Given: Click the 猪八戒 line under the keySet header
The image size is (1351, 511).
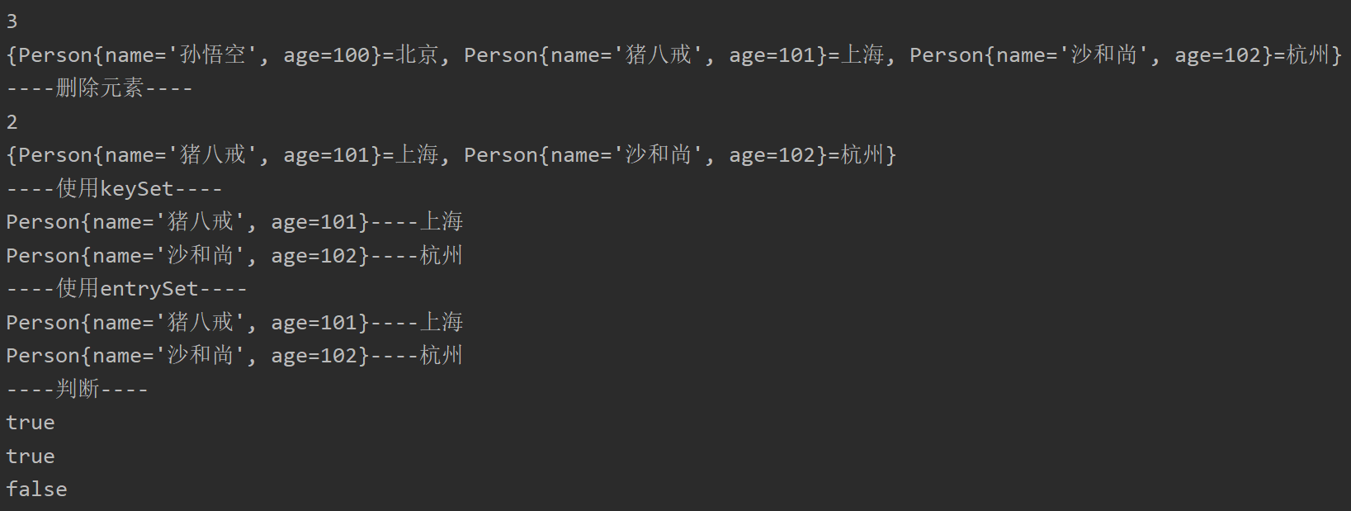Looking at the screenshot, I should pyautogui.click(x=234, y=222).
